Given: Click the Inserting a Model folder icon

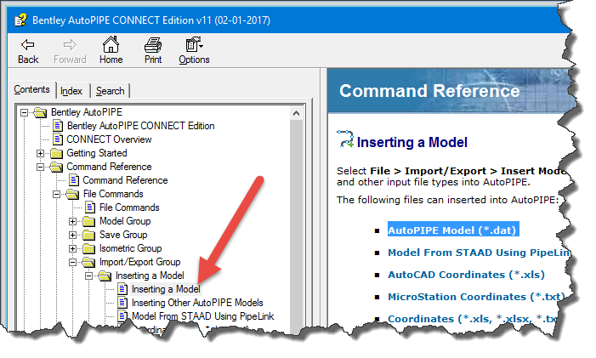Looking at the screenshot, I should [105, 276].
